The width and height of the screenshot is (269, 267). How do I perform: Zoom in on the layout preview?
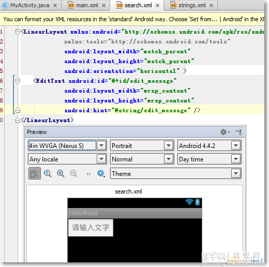(61, 173)
